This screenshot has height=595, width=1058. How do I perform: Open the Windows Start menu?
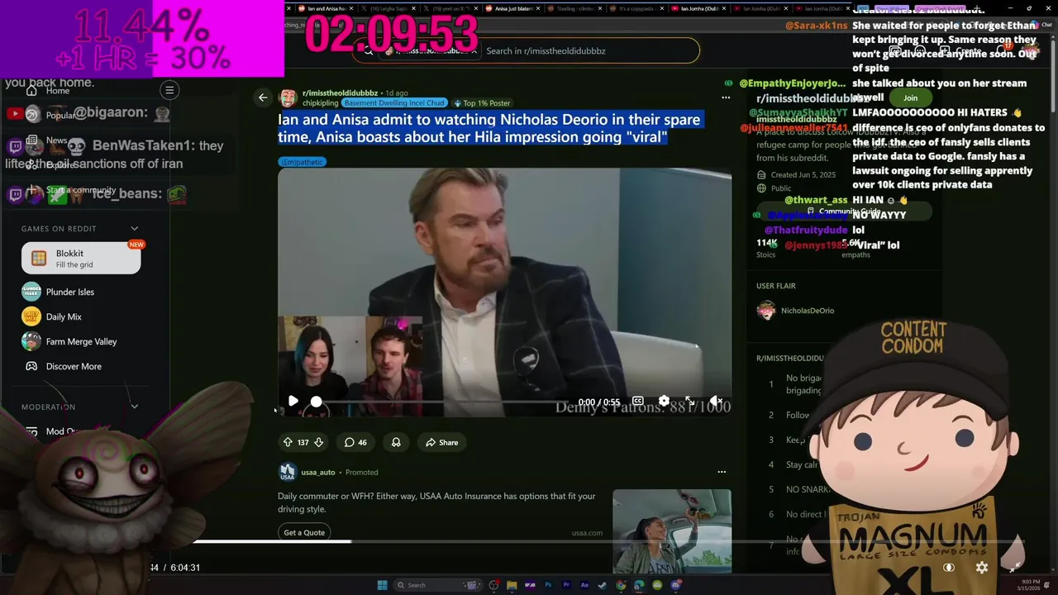click(383, 585)
